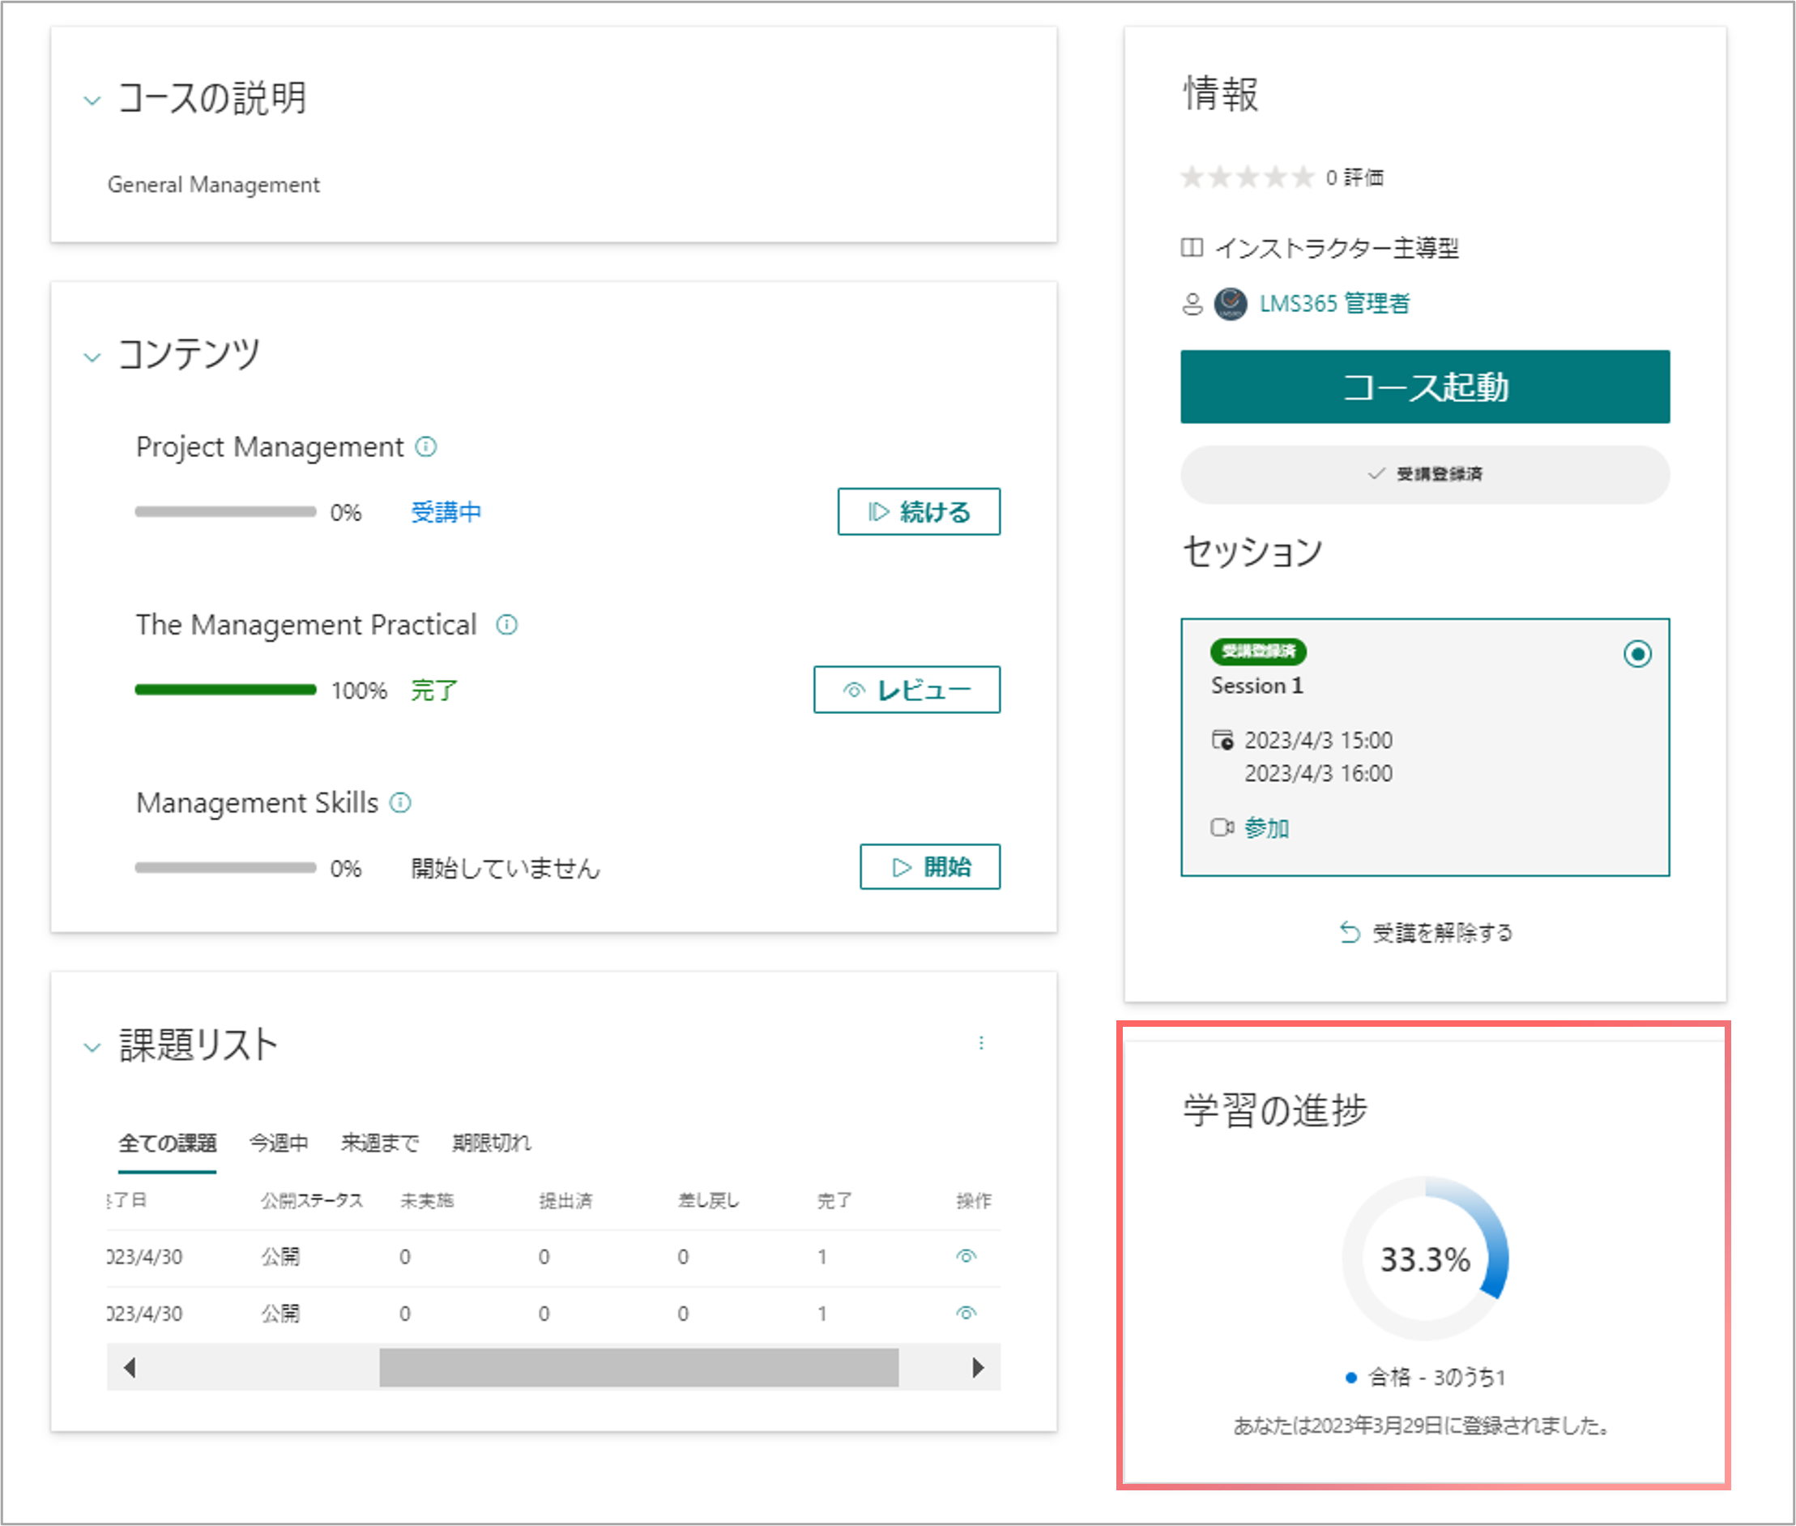Click the Project Management progress bar
Viewport: 1796px width, 1526px height.
click(225, 511)
